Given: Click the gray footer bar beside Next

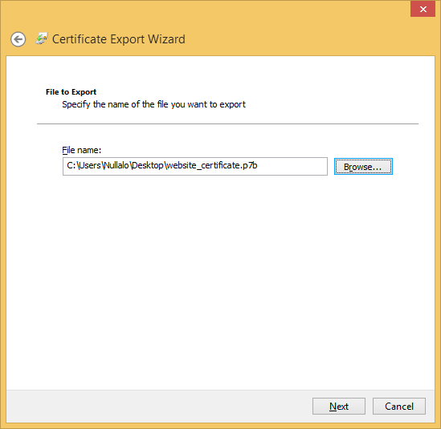Looking at the screenshot, I should (157, 406).
